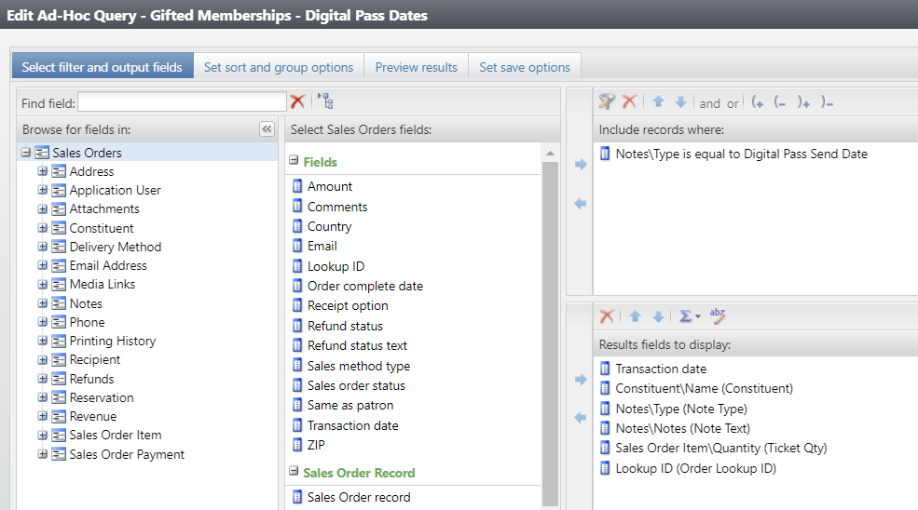Expand the Notes tree node
This screenshot has width=918, height=510.
pos(42,303)
